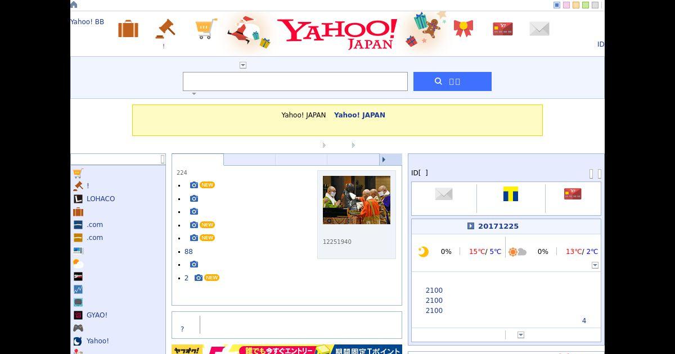Click the home icon at top left
675x354 pixels.
(74, 4)
